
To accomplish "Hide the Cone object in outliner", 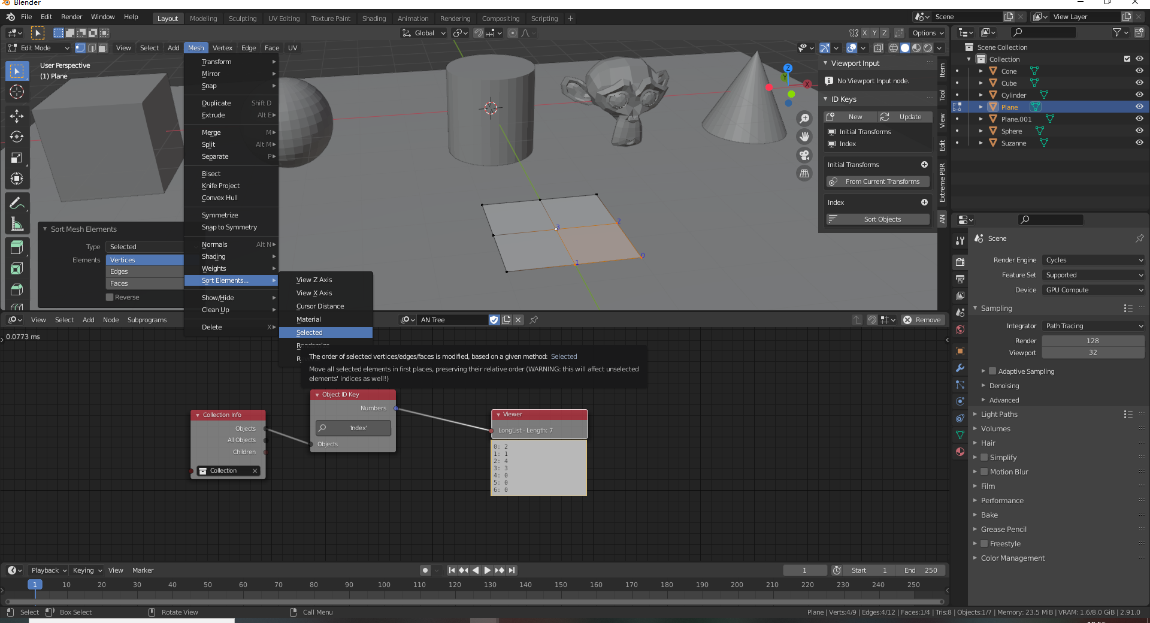I will click(x=1139, y=71).
